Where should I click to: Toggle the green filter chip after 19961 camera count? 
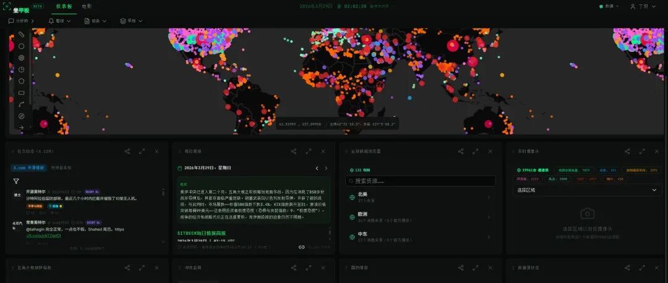[x=573, y=170]
